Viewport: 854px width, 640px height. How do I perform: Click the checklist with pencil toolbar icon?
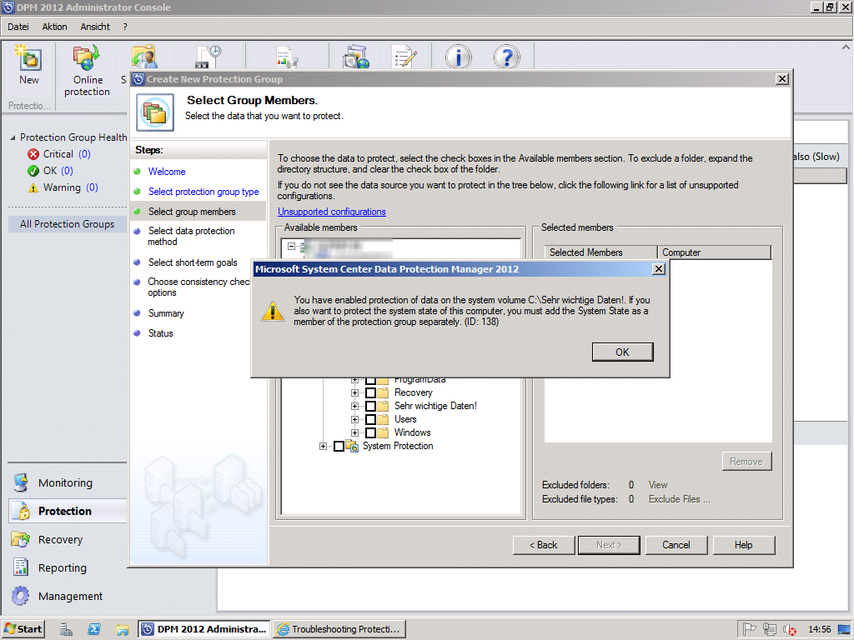tap(404, 57)
